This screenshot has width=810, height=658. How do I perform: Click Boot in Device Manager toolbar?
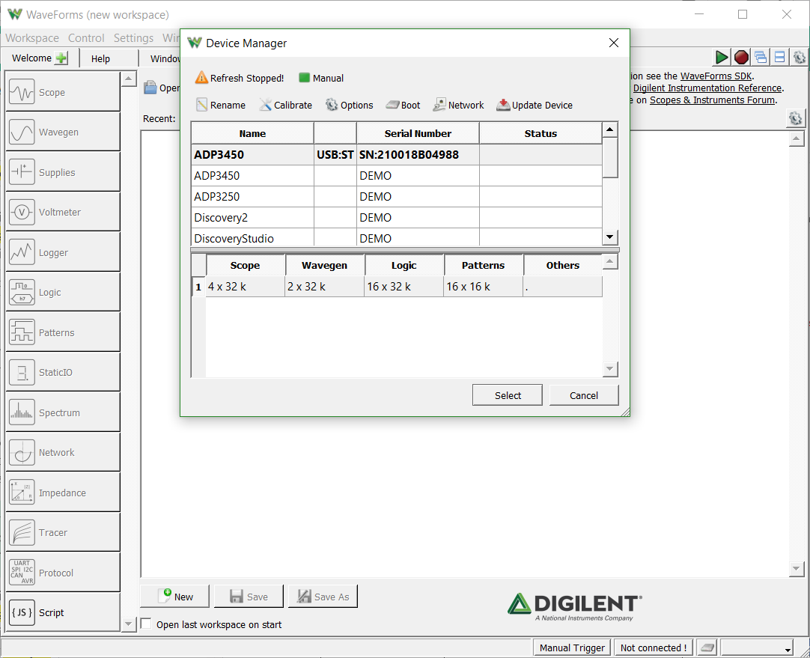coord(403,106)
